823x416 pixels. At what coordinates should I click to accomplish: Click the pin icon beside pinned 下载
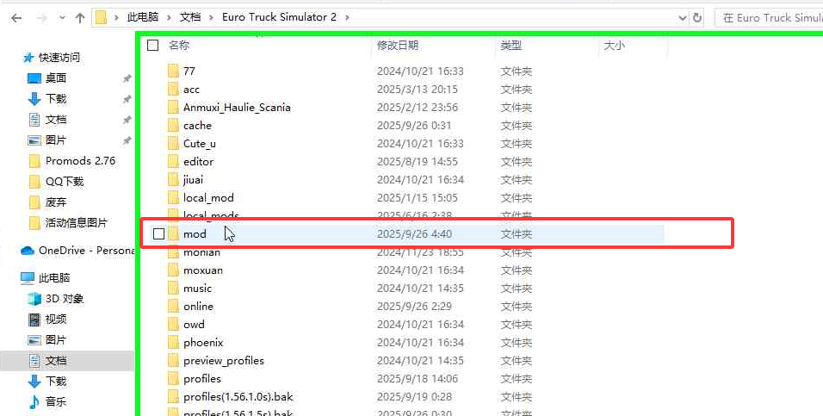[x=127, y=99]
